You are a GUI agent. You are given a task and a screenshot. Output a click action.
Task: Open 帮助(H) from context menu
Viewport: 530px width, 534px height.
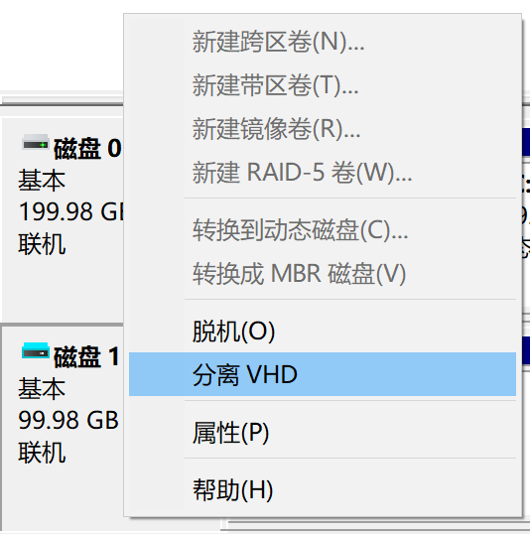pos(323,489)
